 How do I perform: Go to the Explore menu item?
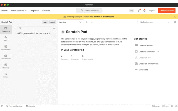tap(46, 11)
